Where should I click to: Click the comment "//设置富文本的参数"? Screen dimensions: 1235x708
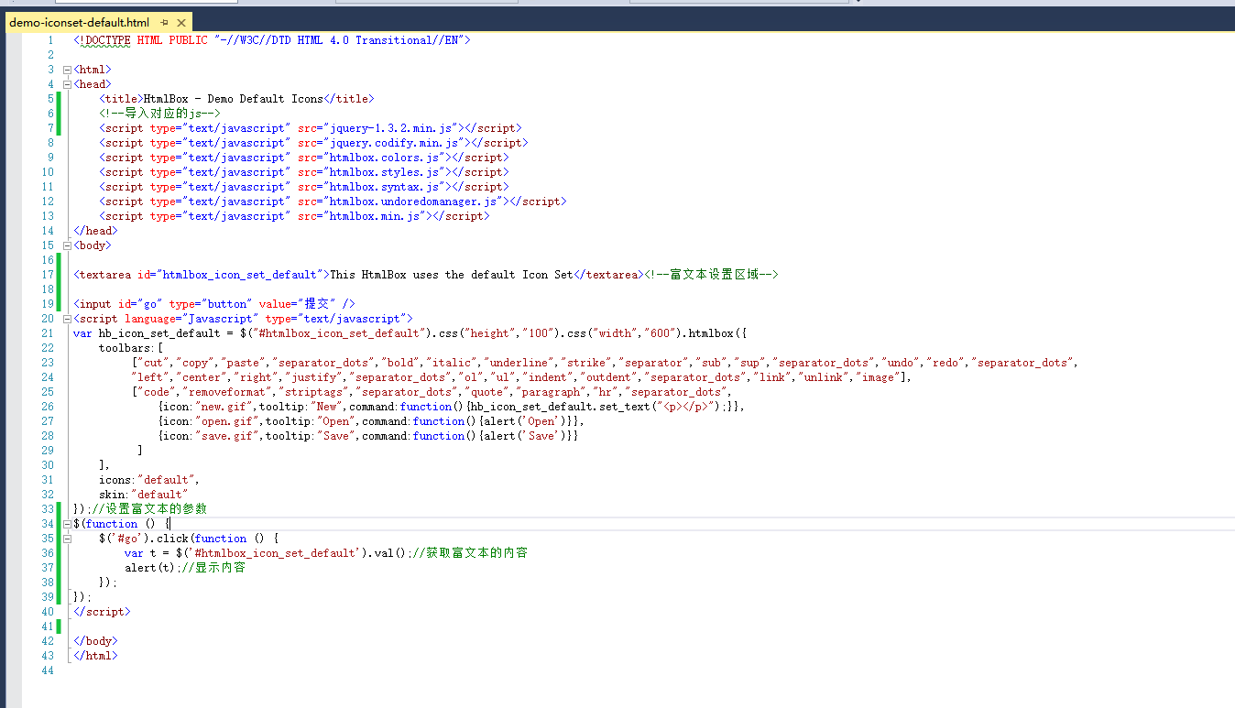(150, 509)
